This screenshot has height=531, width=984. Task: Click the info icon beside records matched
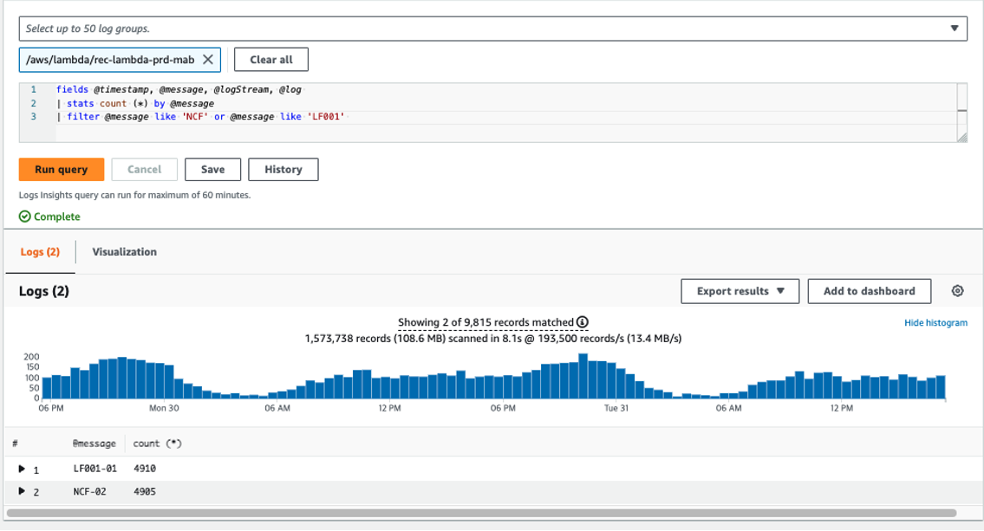(x=583, y=322)
